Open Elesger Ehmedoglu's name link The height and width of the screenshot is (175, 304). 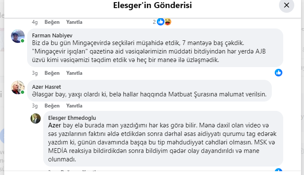(x=72, y=118)
